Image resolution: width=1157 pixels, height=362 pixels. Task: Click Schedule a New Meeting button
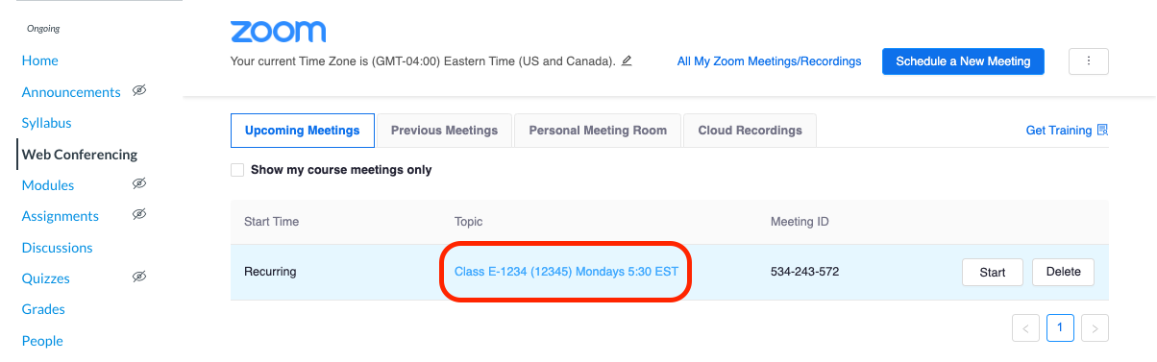pos(963,61)
